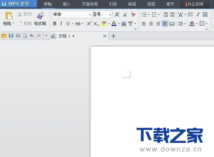Center align the text
This screenshot has height=157, width=214.
tap(151, 24)
